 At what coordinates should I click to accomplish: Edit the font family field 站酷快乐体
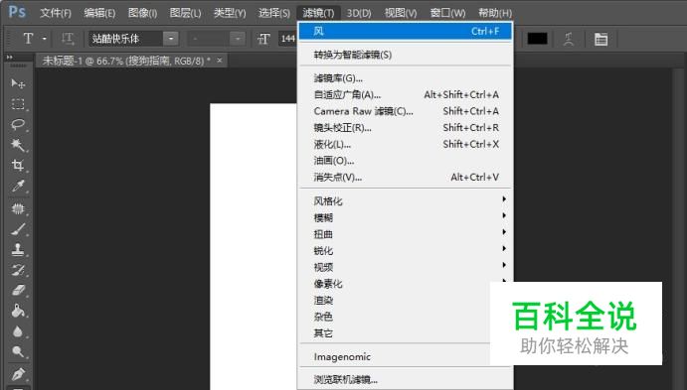click(x=126, y=39)
